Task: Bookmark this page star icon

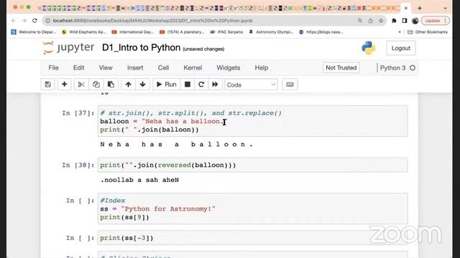Action: coord(381,21)
